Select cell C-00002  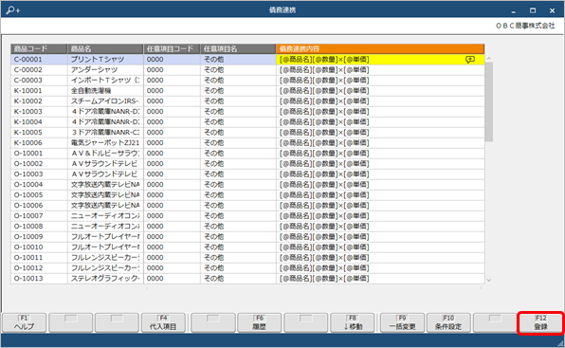point(39,70)
